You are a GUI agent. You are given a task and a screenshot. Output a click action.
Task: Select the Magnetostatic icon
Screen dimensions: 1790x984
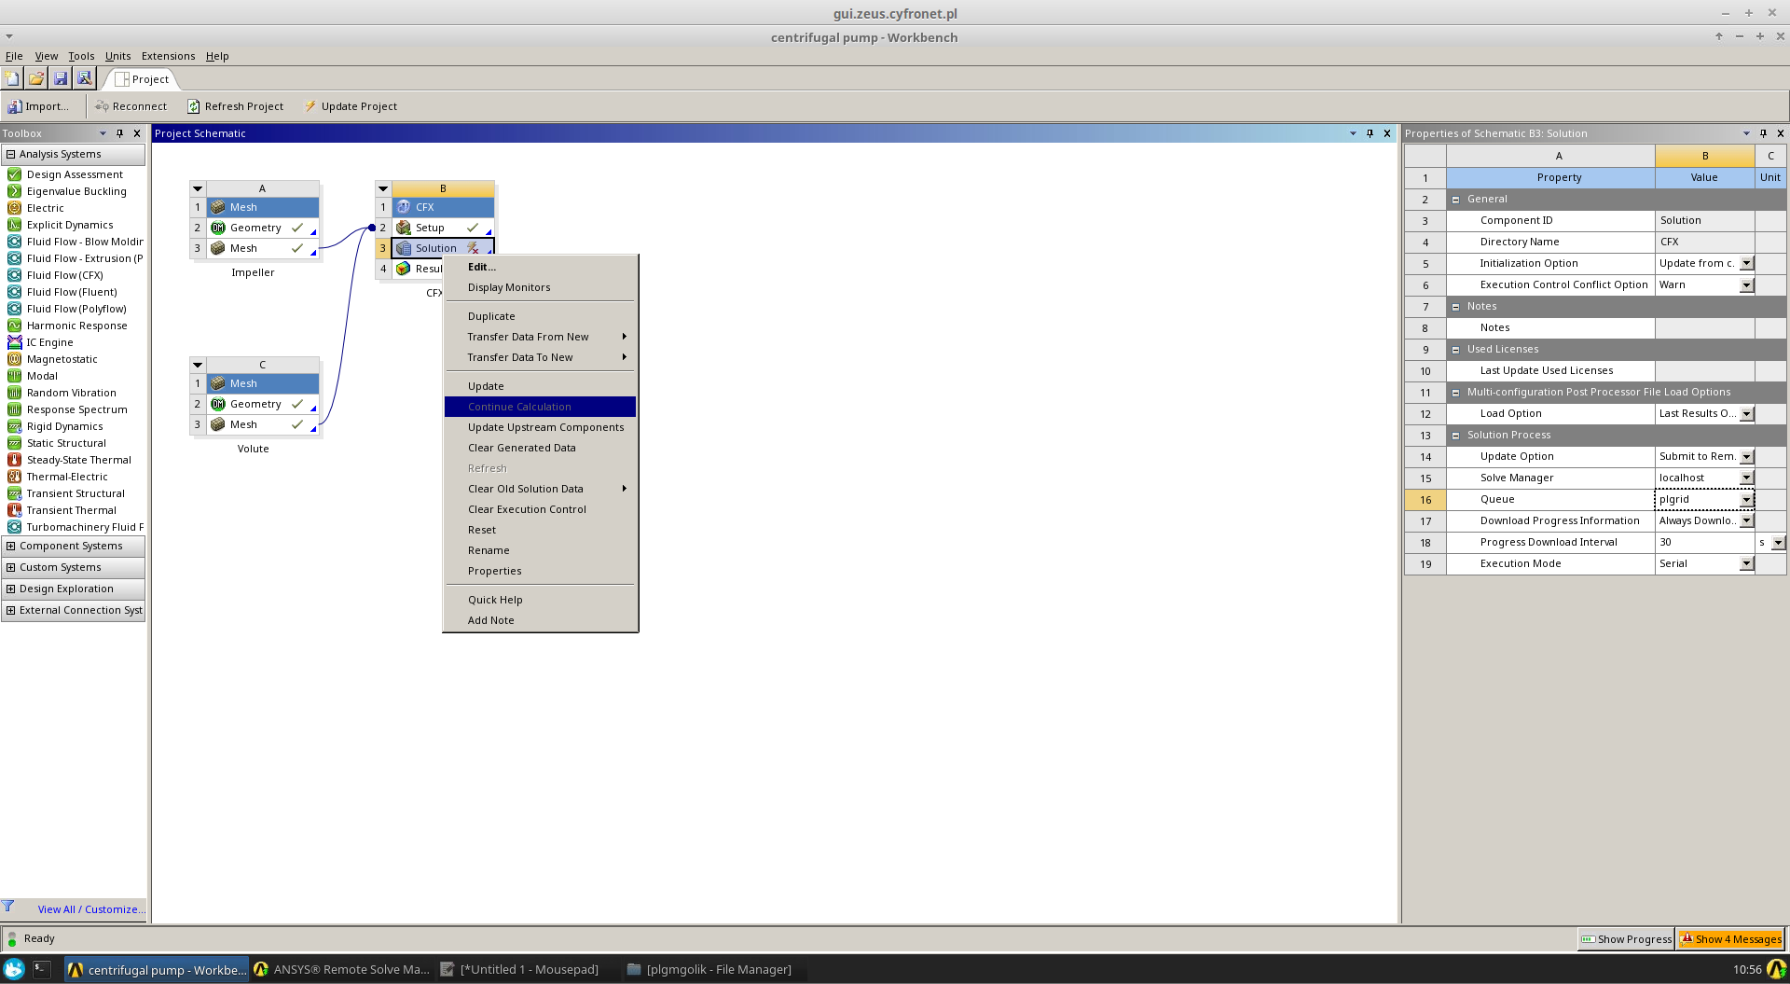(x=14, y=359)
